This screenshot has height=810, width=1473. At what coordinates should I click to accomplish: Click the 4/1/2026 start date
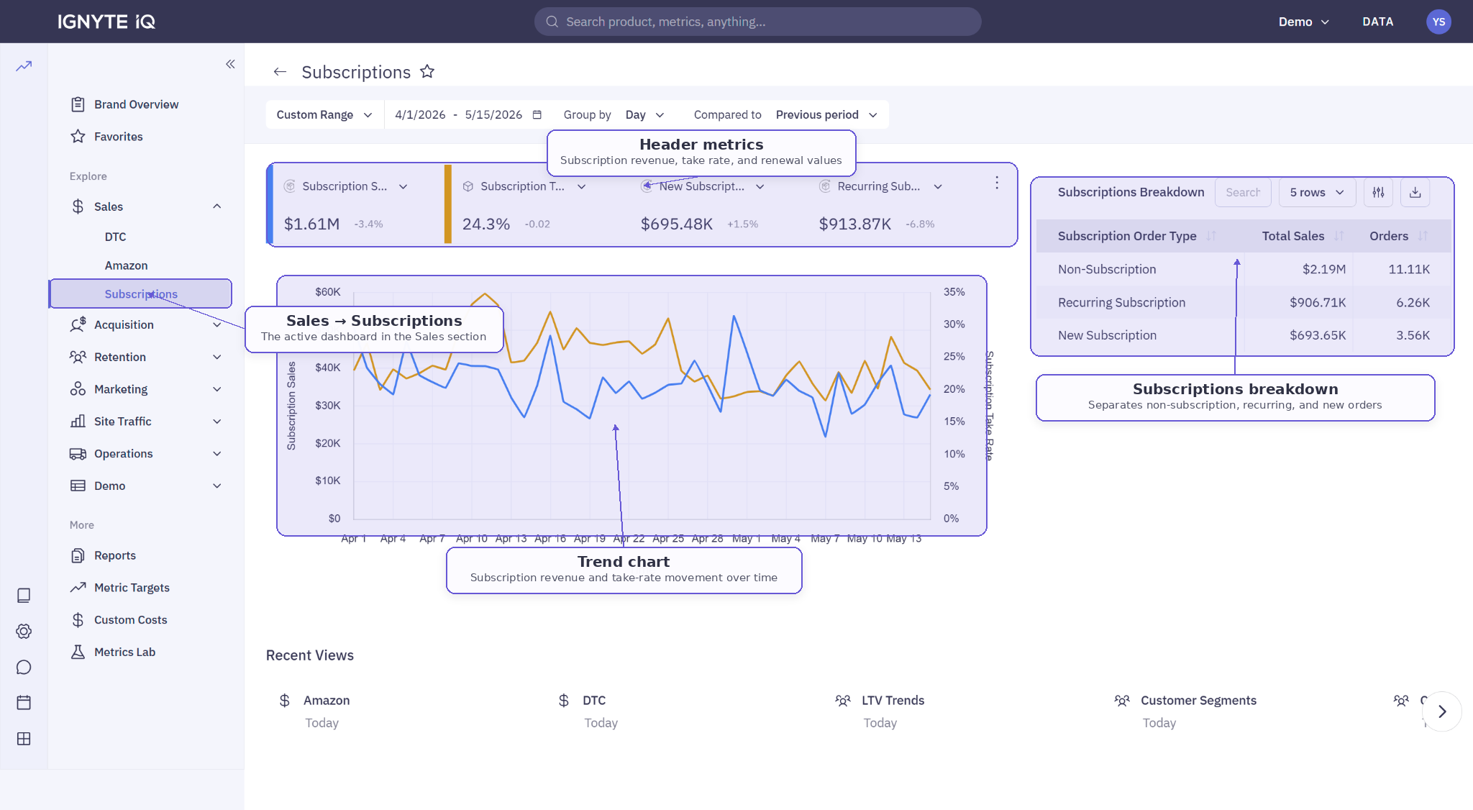coord(420,114)
